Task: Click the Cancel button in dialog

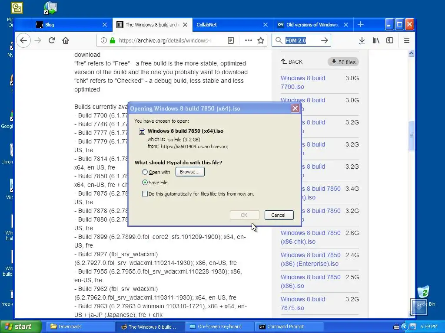Action: (279, 215)
